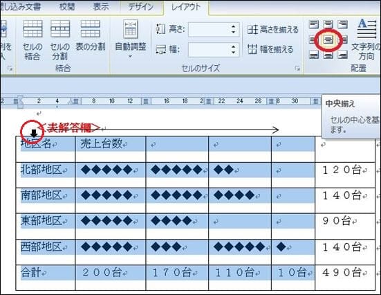The image size is (381, 295).
Task: Click the 高さを揃える button
Action: [273, 30]
